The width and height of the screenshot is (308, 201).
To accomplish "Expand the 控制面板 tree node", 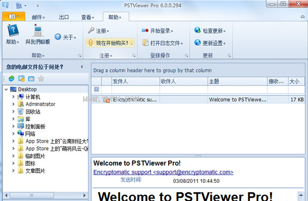I will 14,126.
